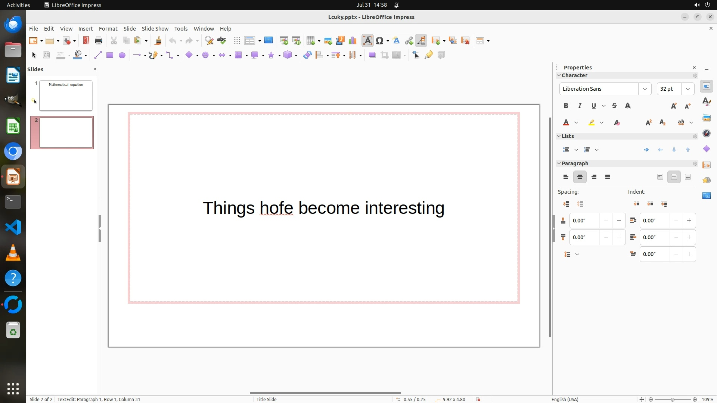
Task: Enable Justified paragraph alignment
Action: tap(608, 177)
